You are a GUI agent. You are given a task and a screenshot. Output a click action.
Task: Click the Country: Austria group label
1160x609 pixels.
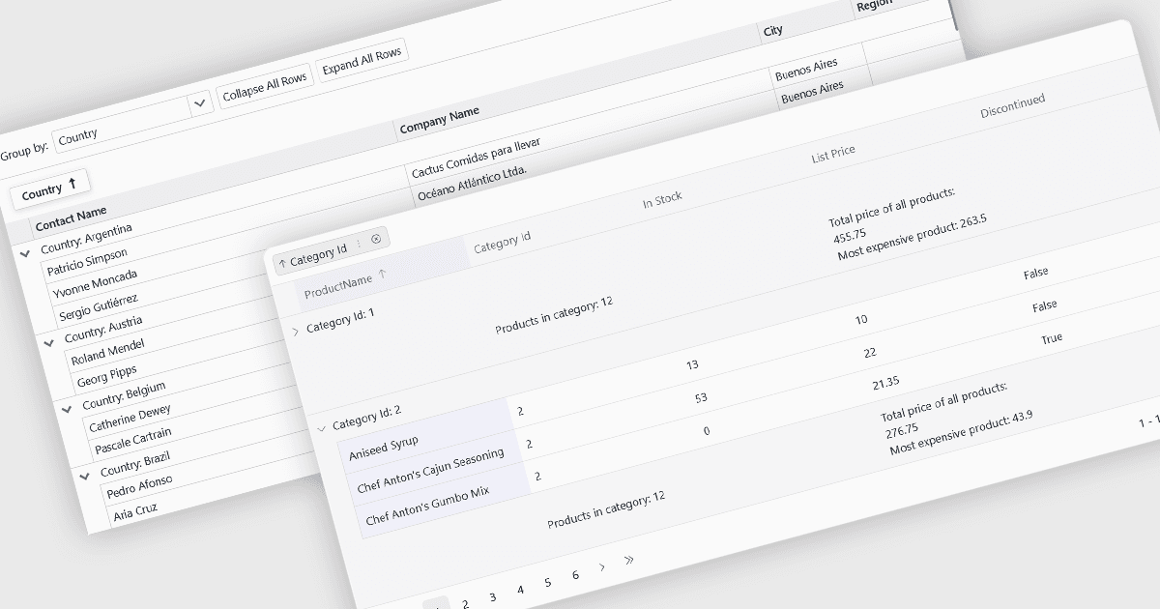103,329
